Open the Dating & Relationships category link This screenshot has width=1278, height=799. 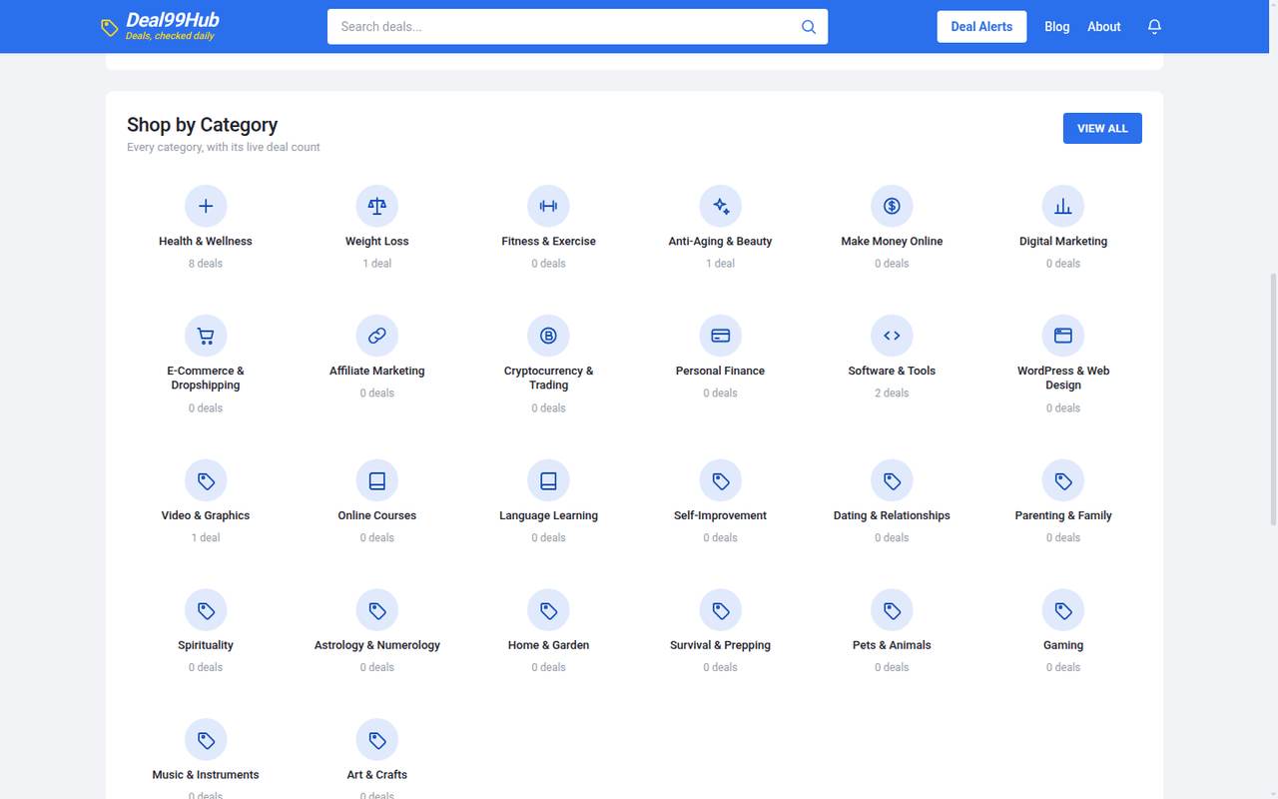coord(892,515)
